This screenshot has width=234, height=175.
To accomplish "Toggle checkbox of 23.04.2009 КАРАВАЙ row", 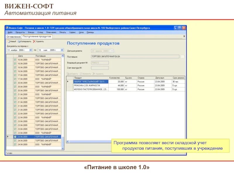I will (x=15, y=133).
